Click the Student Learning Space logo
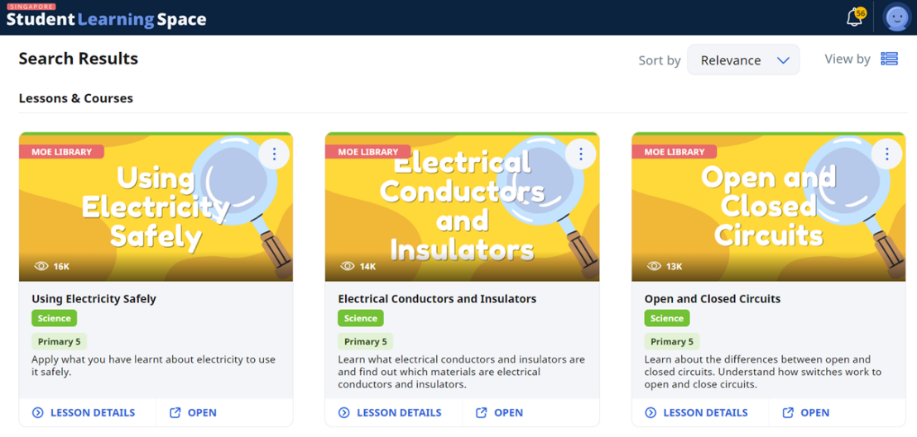Viewport: 917px width, 437px height. [106, 17]
